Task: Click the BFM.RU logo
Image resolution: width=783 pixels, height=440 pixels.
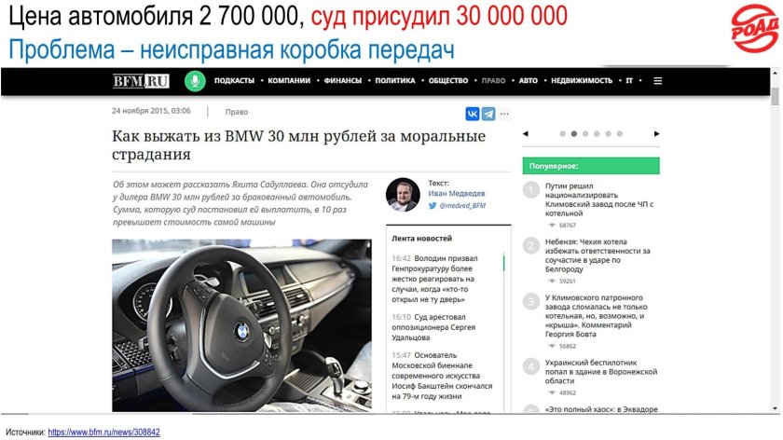Action: coord(141,81)
